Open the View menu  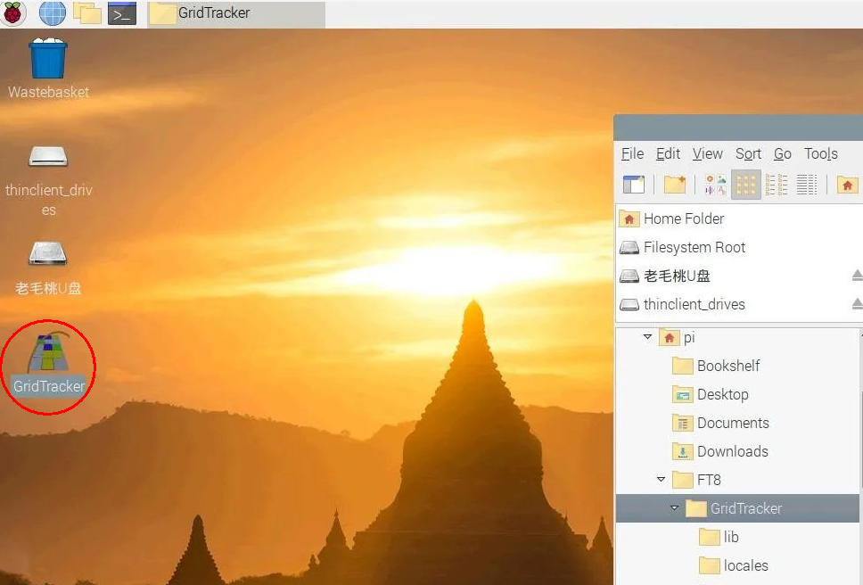tap(707, 153)
